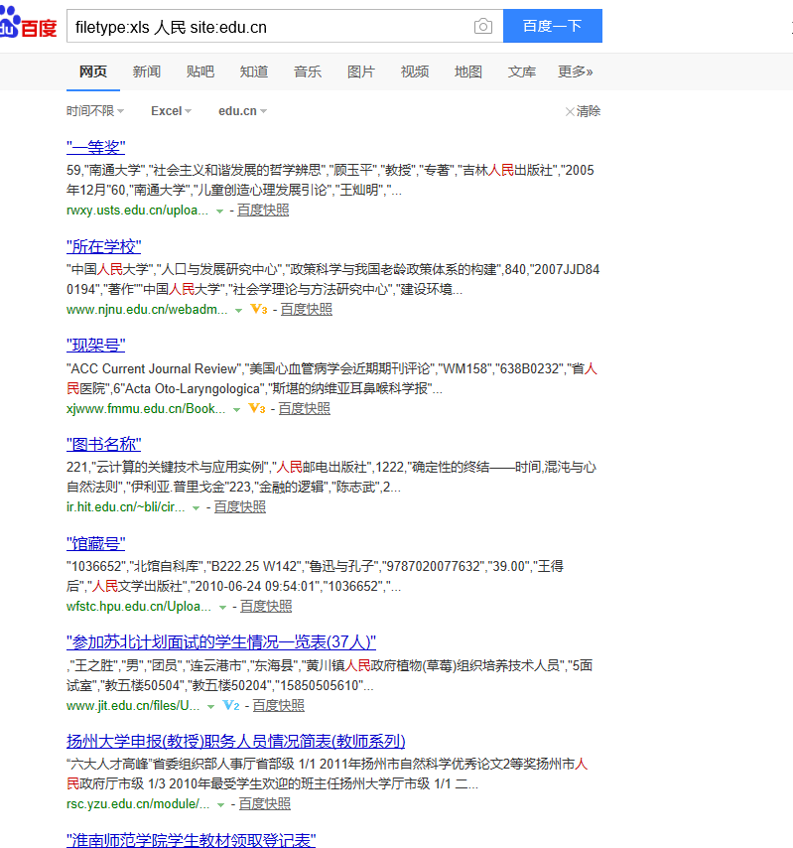Open the 淮南师范学院学生教材领取登记表 result

pyautogui.click(x=192, y=840)
